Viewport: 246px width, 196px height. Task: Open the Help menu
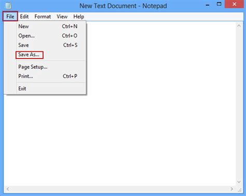click(x=79, y=17)
